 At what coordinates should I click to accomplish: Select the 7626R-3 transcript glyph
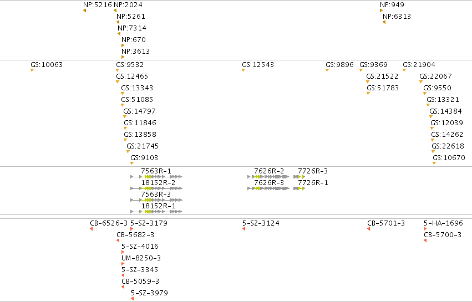click(268, 188)
